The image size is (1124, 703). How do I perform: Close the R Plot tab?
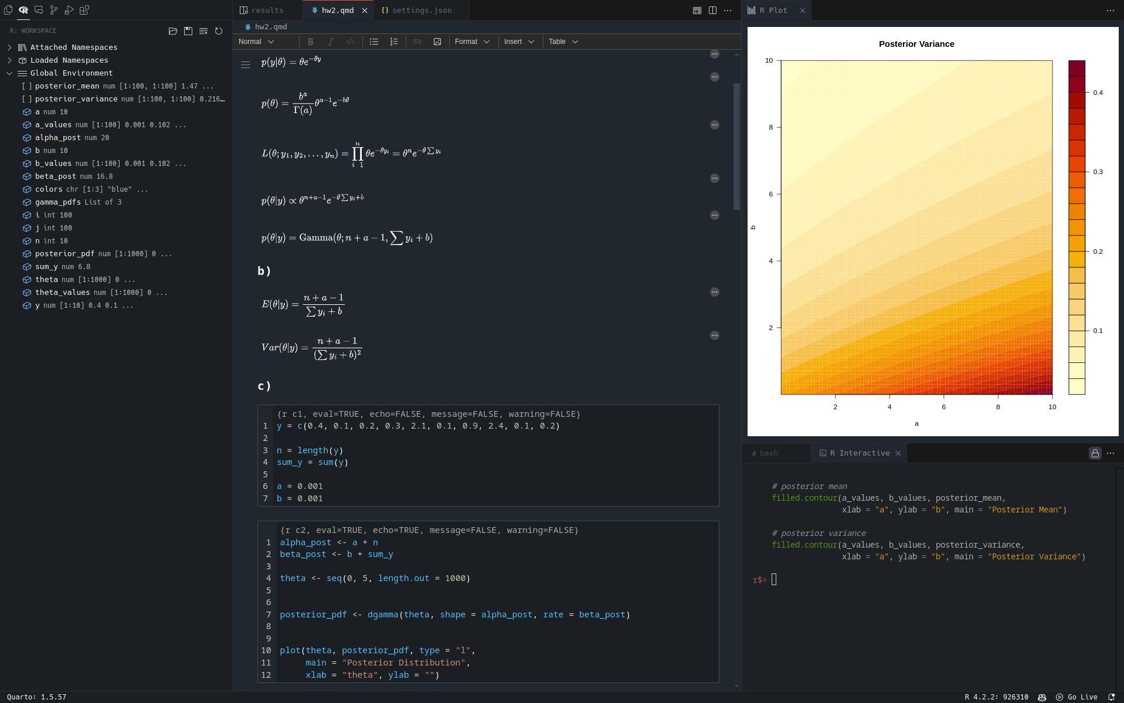(803, 11)
